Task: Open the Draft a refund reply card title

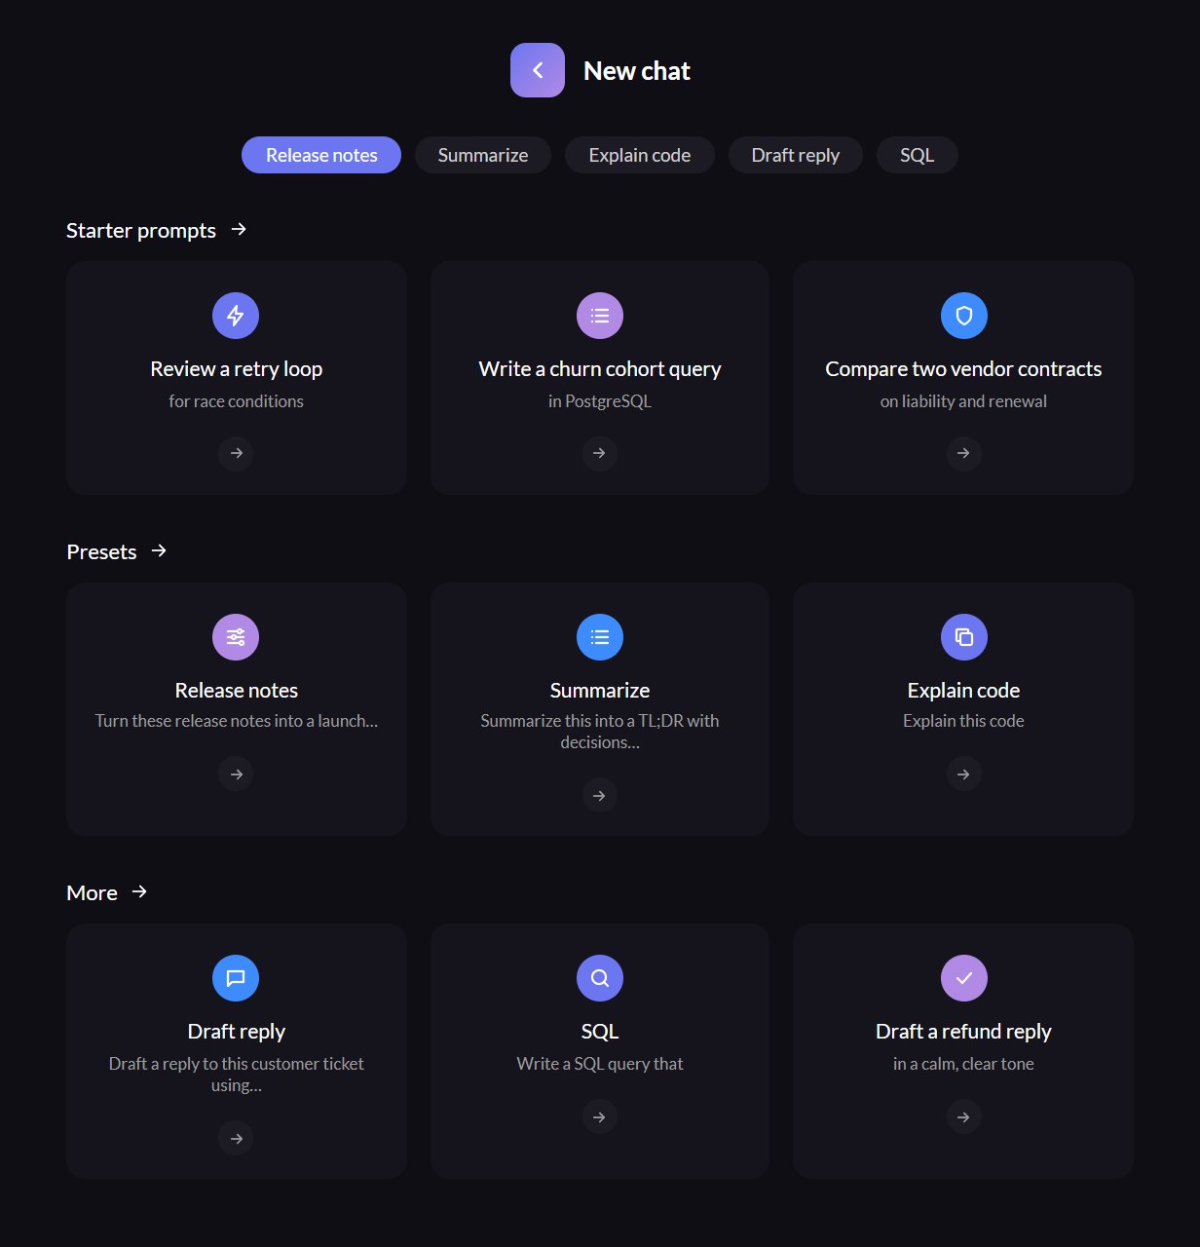Action: tap(963, 1032)
